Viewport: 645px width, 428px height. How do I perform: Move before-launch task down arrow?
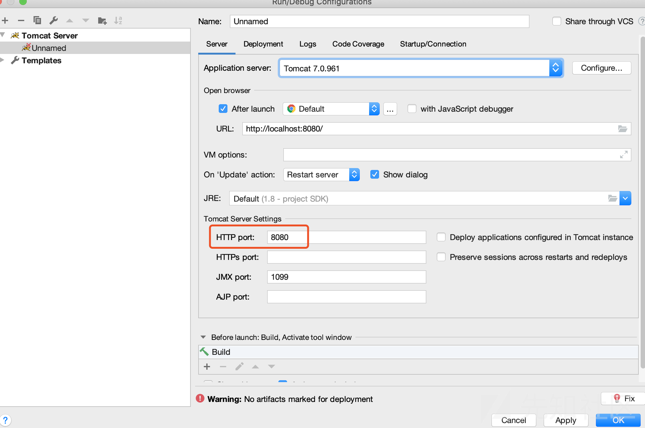coord(272,367)
